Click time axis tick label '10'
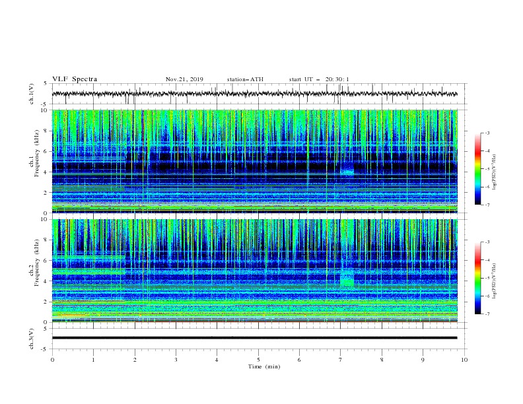This screenshot has width=523, height=404. (x=464, y=360)
